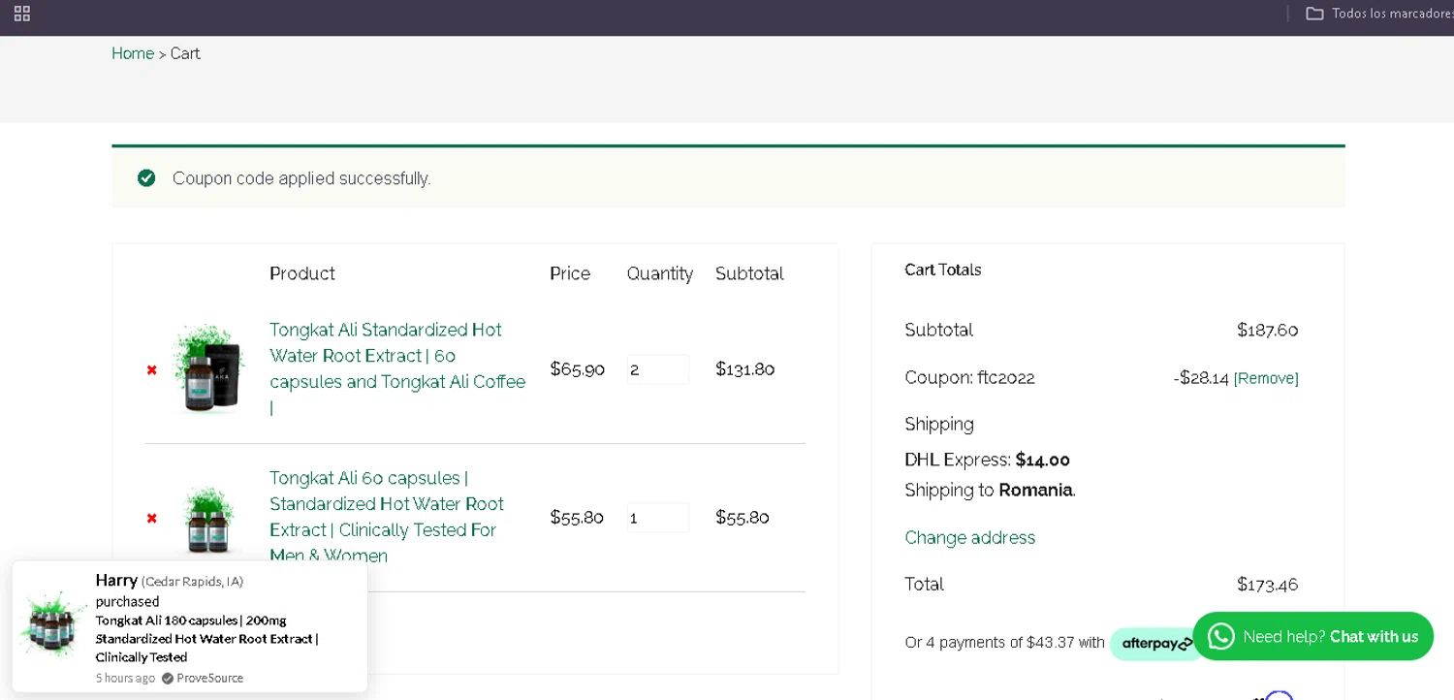The image size is (1454, 700).
Task: Click Or 4 payments of $43.37 text
Action: click(1004, 642)
